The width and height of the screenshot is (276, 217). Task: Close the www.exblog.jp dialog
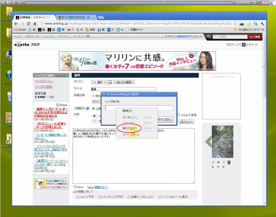(x=172, y=94)
